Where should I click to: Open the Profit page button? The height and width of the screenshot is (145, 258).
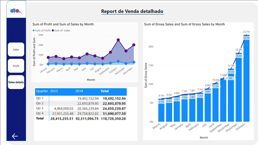pos(16,66)
